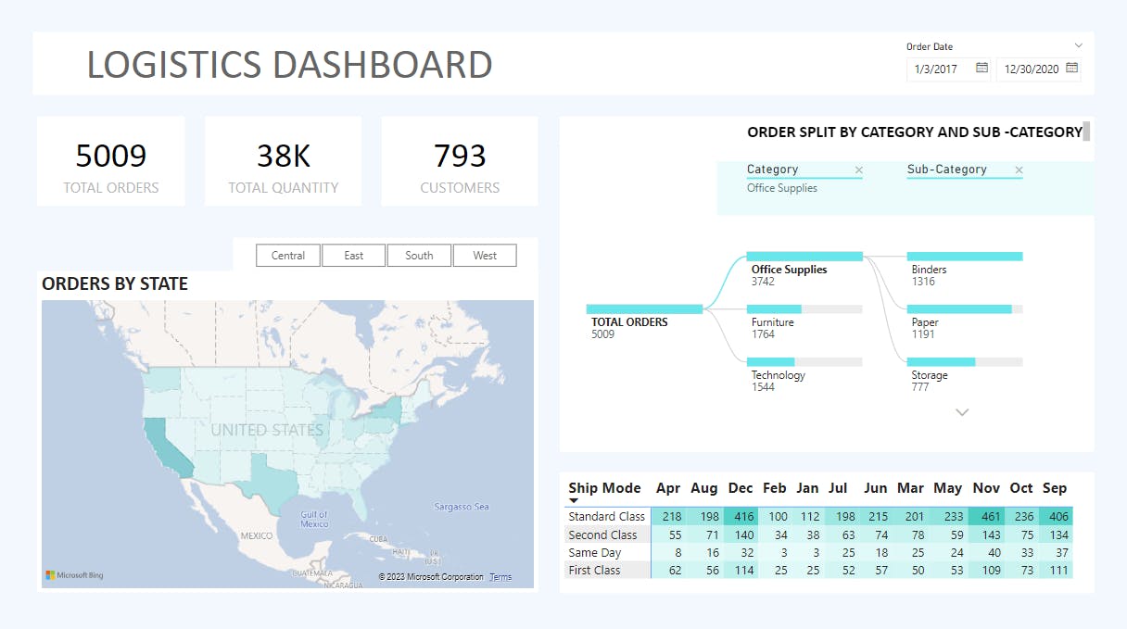
Task: Click the Ship Mode sort arrow
Action: click(x=573, y=501)
